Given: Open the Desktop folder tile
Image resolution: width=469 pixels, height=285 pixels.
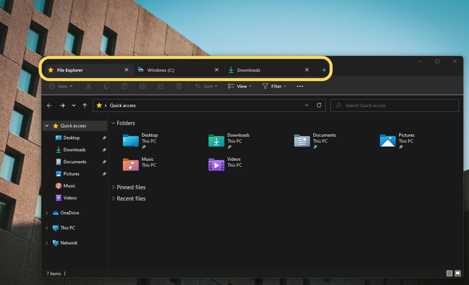Looking at the screenshot, I should (x=141, y=141).
